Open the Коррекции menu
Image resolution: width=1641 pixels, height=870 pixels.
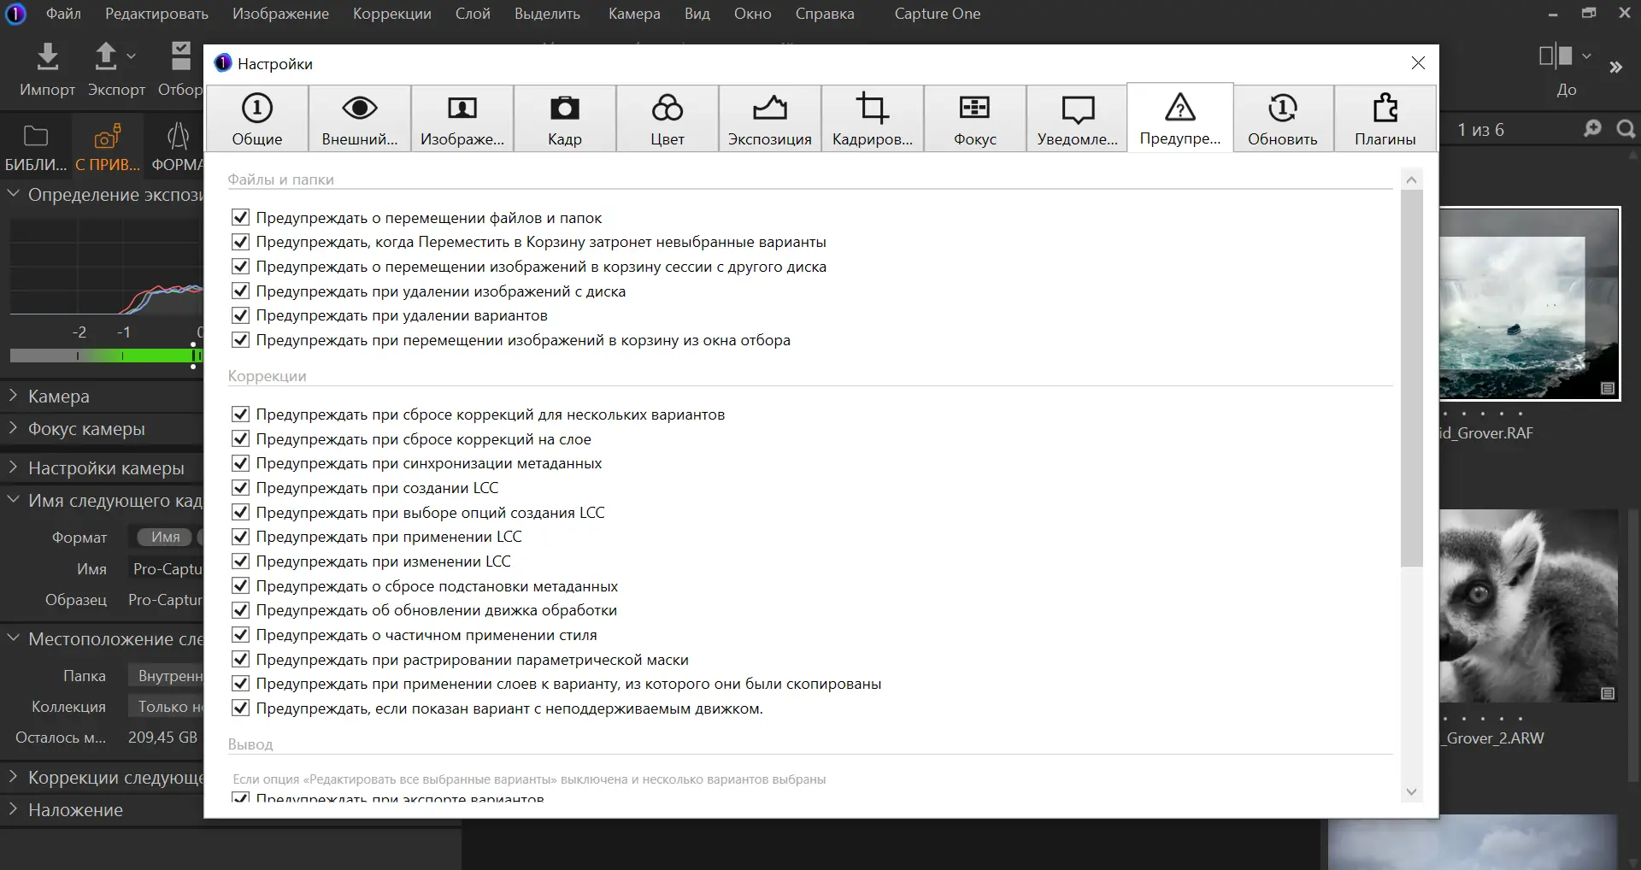pyautogui.click(x=392, y=14)
